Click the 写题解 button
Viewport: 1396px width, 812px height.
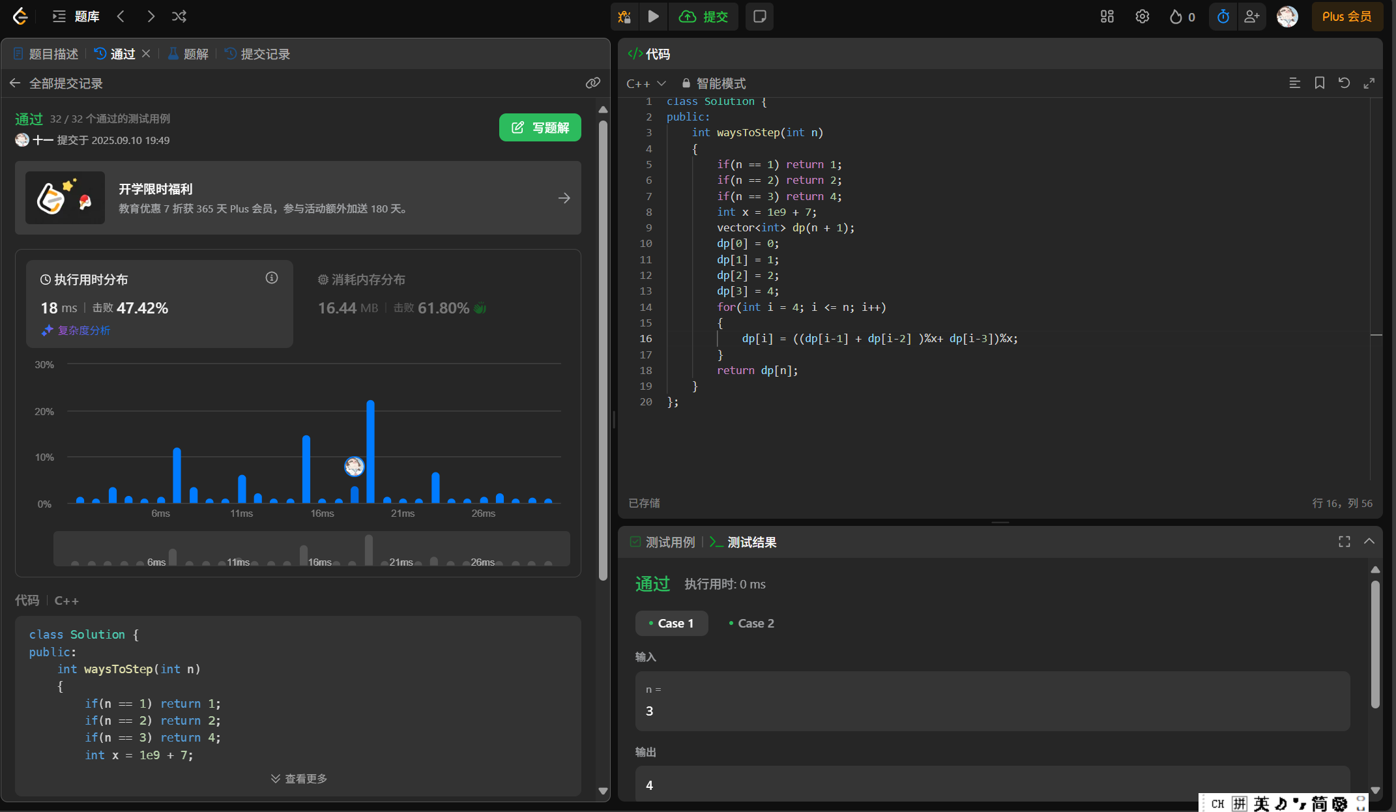[540, 128]
